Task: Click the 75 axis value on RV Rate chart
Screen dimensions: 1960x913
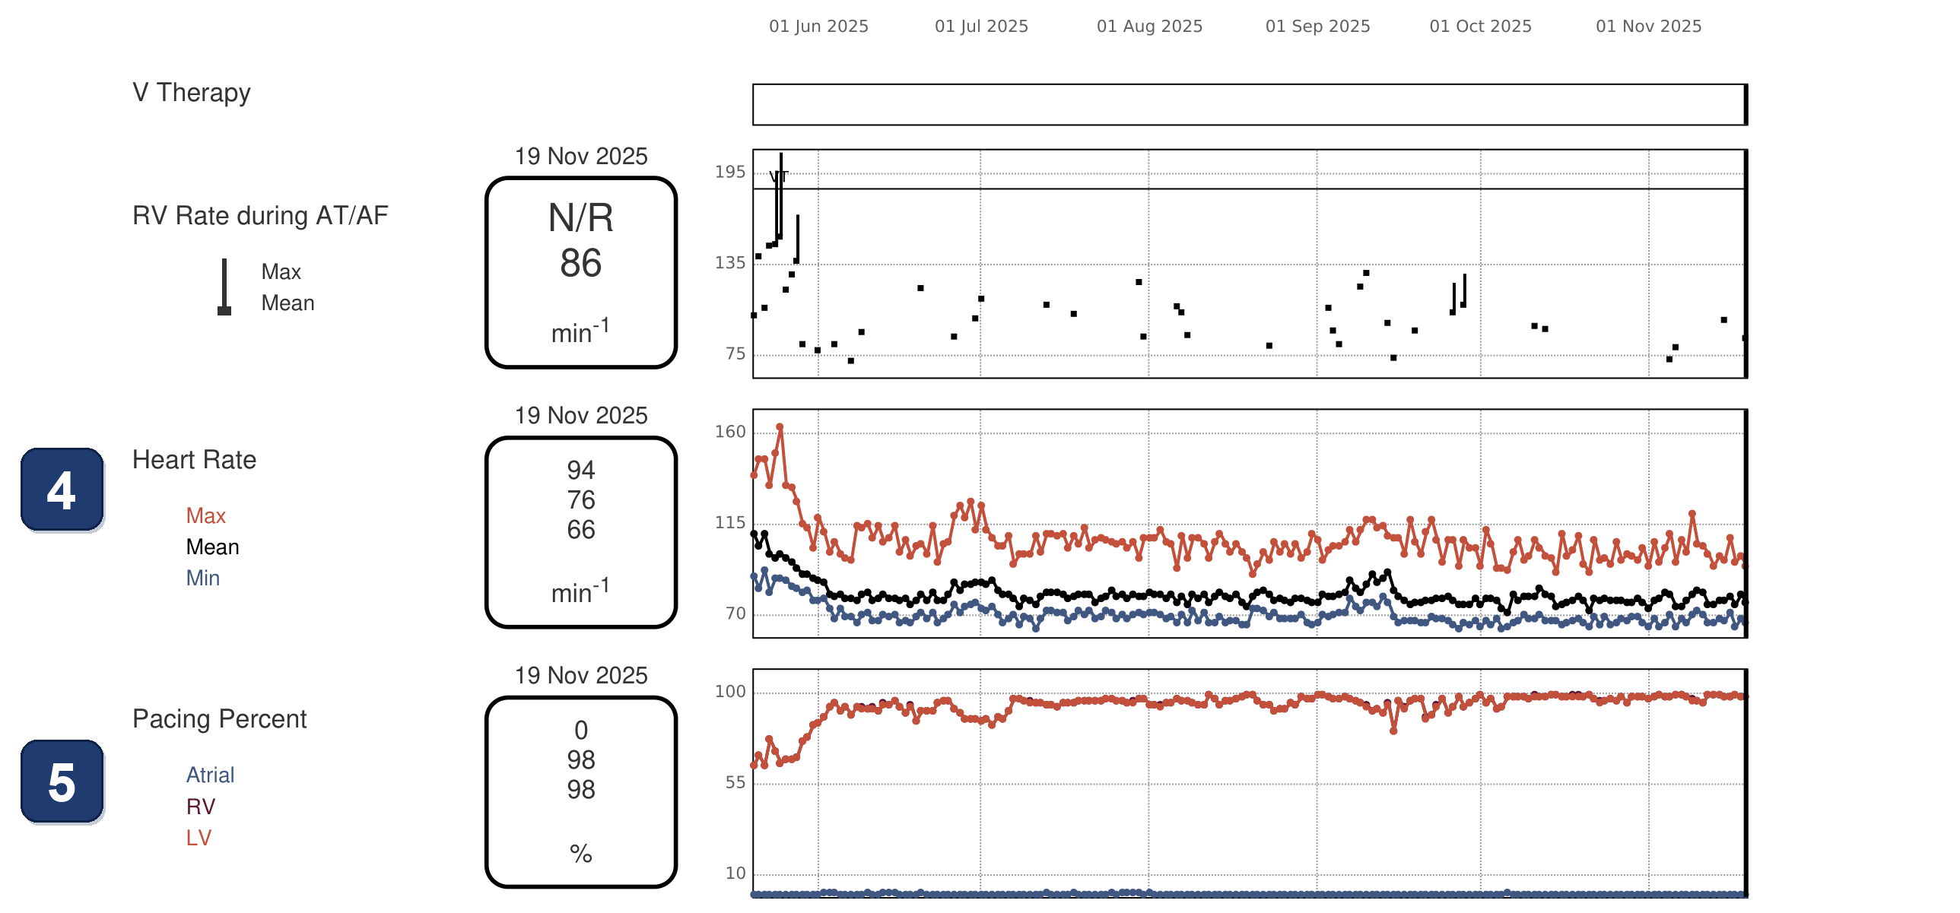Action: coord(735,353)
